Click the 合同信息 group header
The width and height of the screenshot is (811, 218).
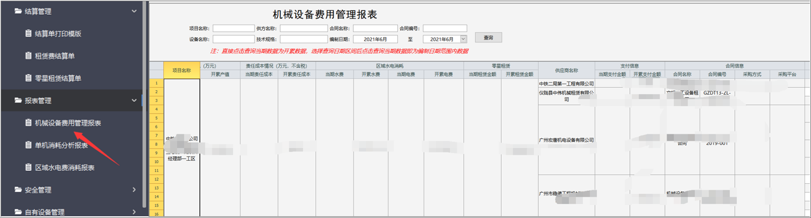tap(734, 66)
